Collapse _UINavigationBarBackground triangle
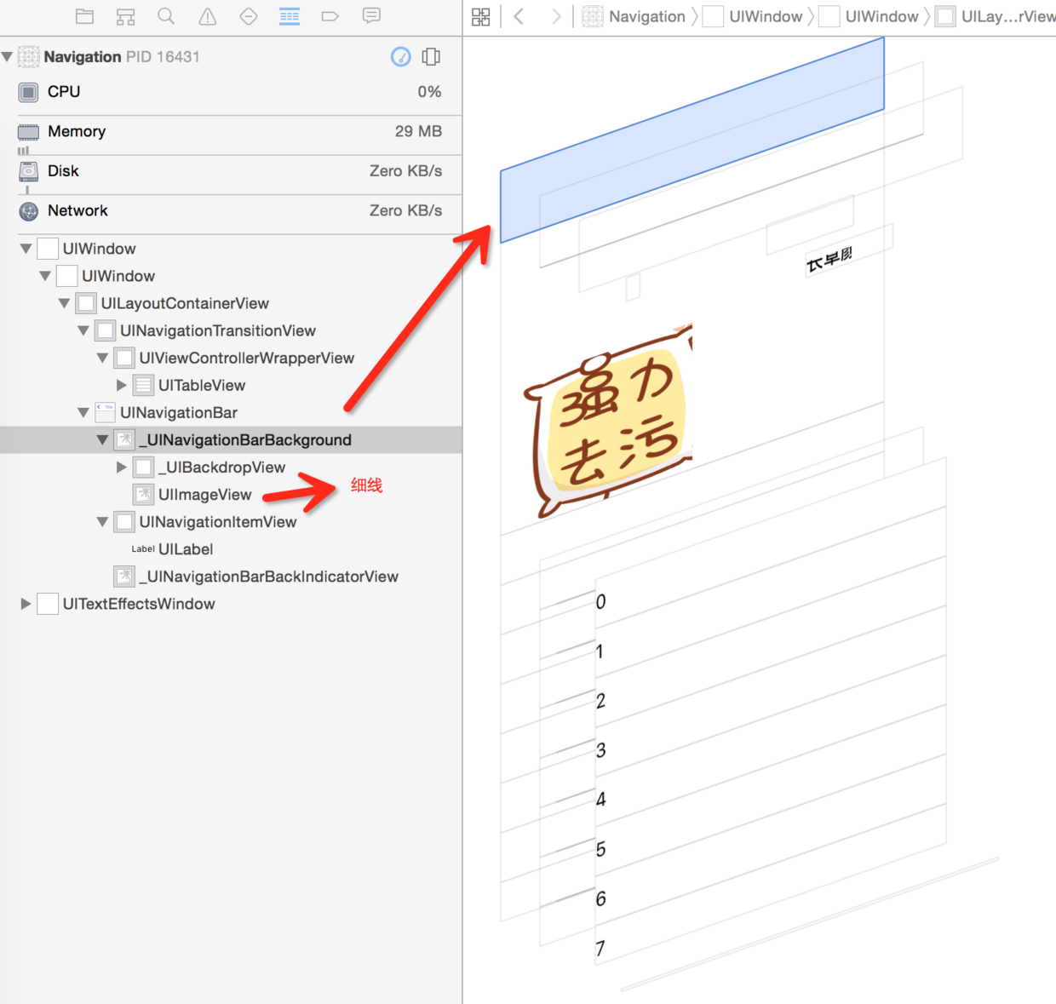 point(103,440)
